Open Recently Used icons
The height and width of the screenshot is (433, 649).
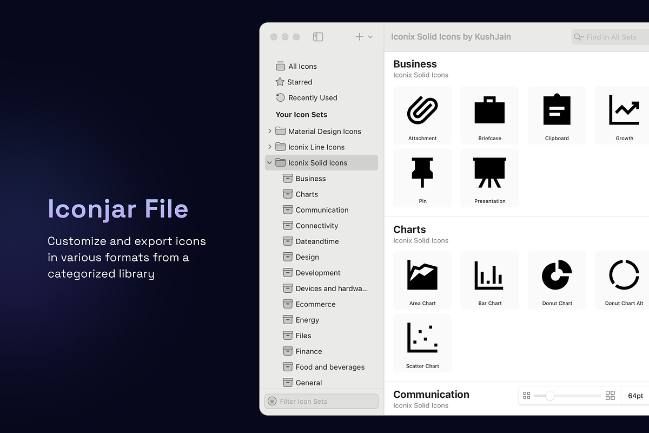tap(307, 97)
